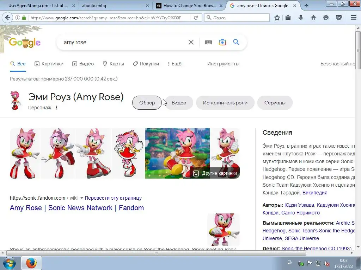Image resolution: width=361 pixels, height=270 pixels.
Task: Open Google on-screen keyboard icon
Action: (208, 42)
